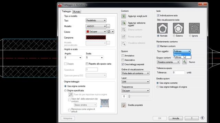The width and height of the screenshot is (220, 123).
Task: Toggle the Associativo checkbox
Action: pos(123,60)
